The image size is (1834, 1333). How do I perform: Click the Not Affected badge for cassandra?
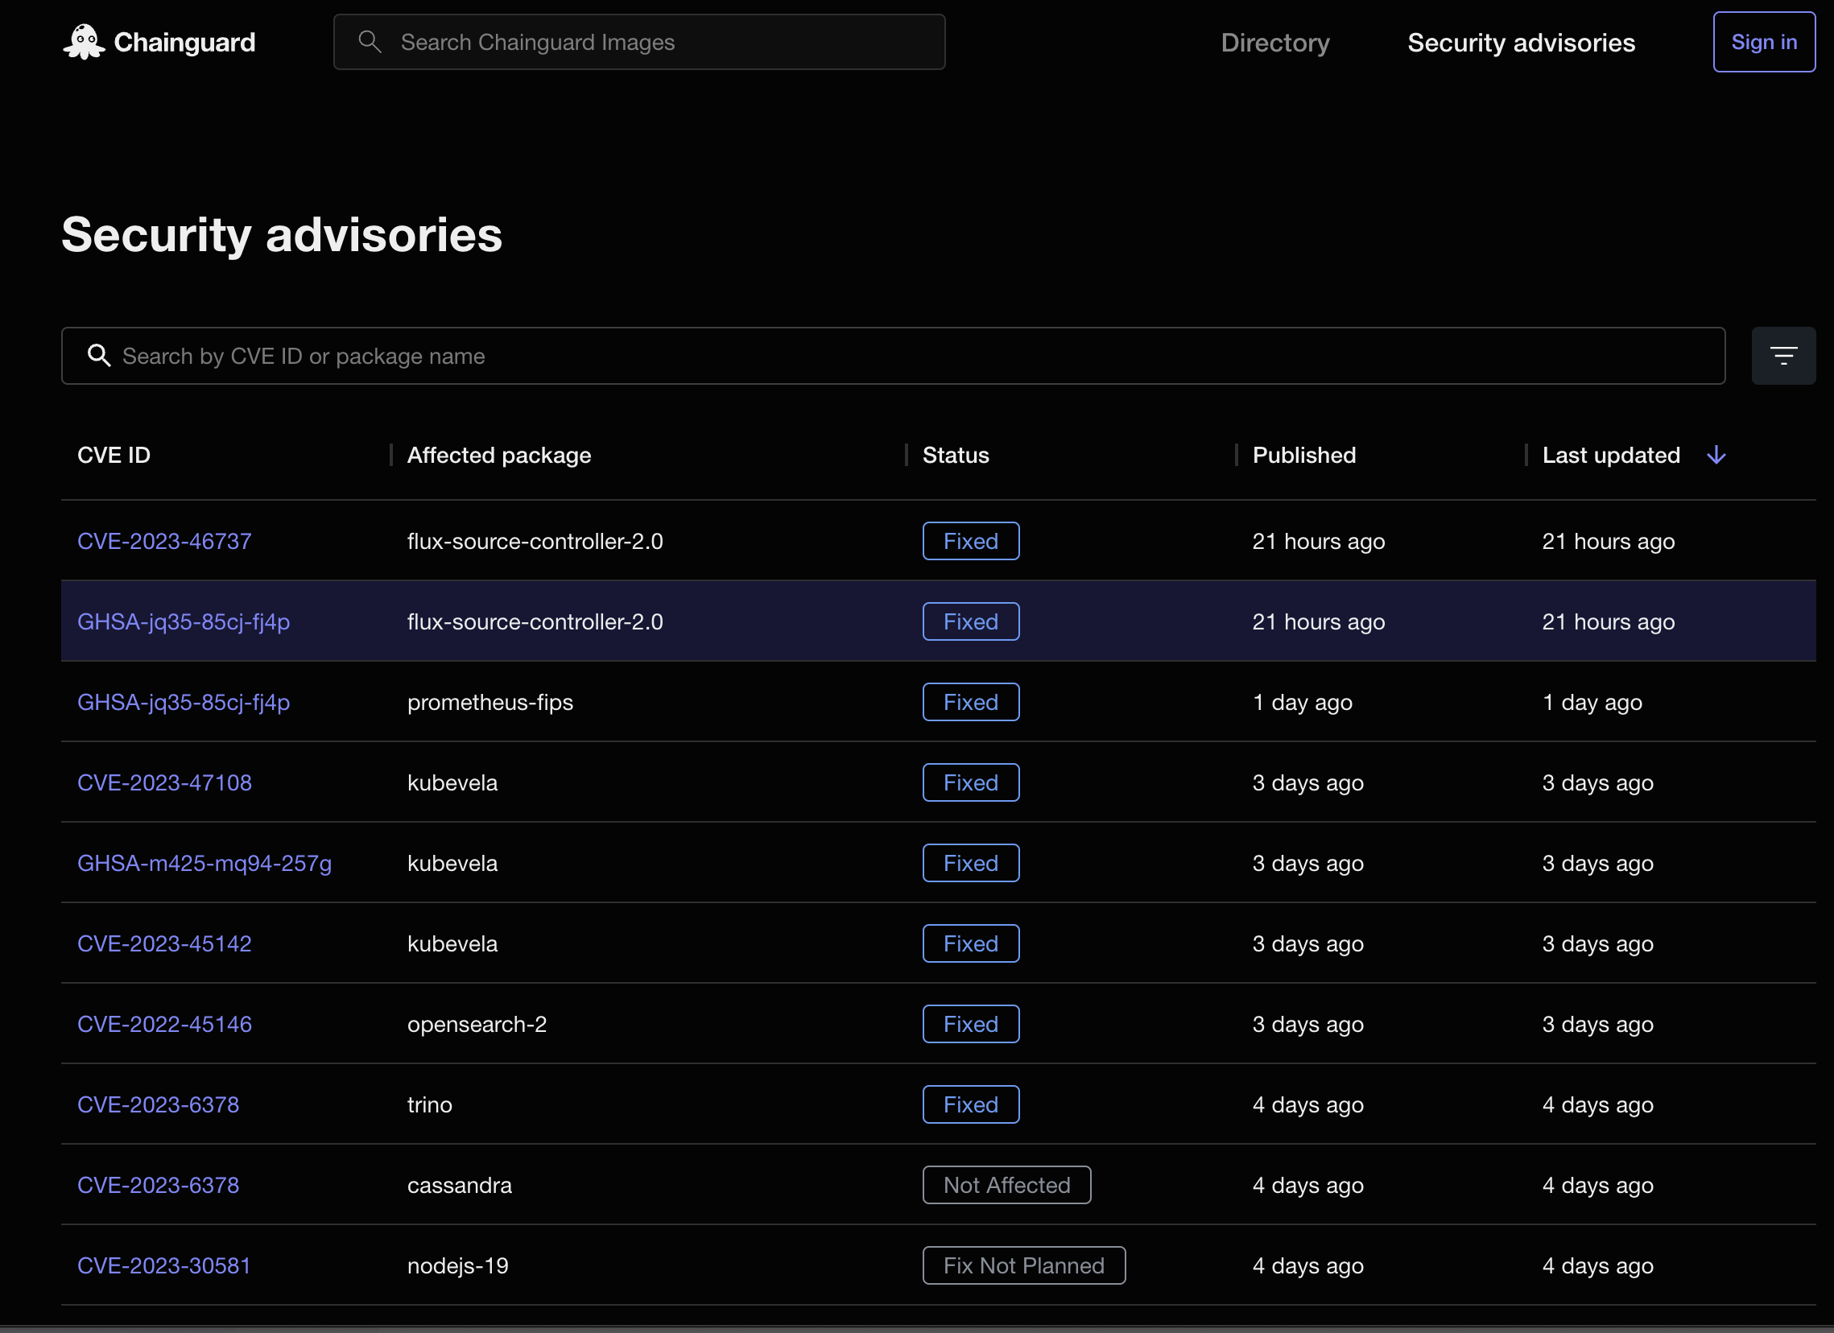pos(1006,1185)
